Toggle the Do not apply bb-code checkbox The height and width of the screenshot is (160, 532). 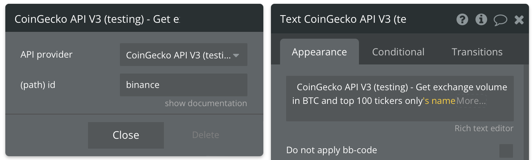pyautogui.click(x=506, y=151)
